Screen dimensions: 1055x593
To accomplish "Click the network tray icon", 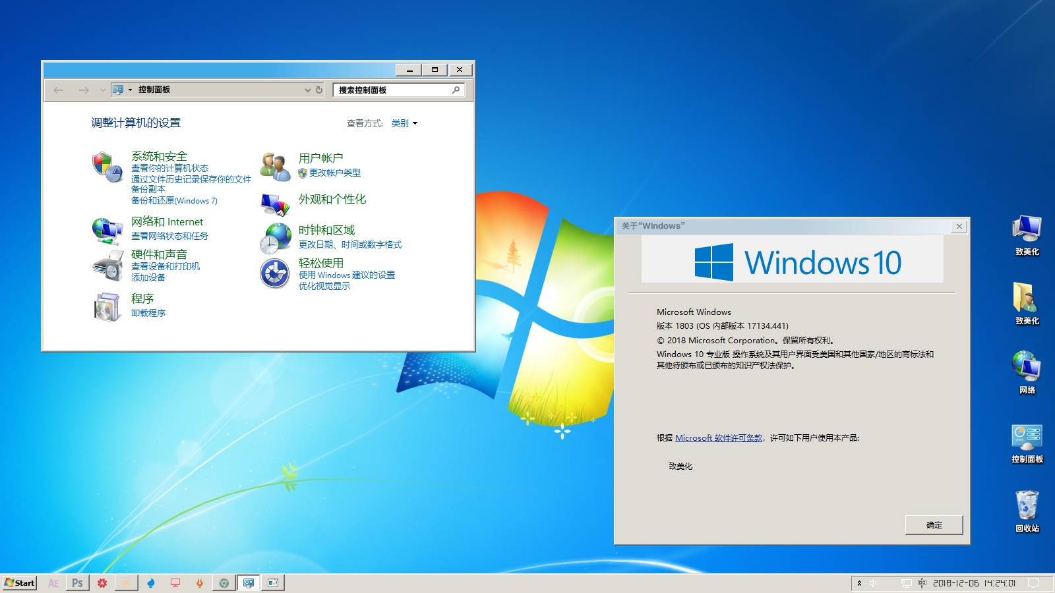I will point(907,583).
